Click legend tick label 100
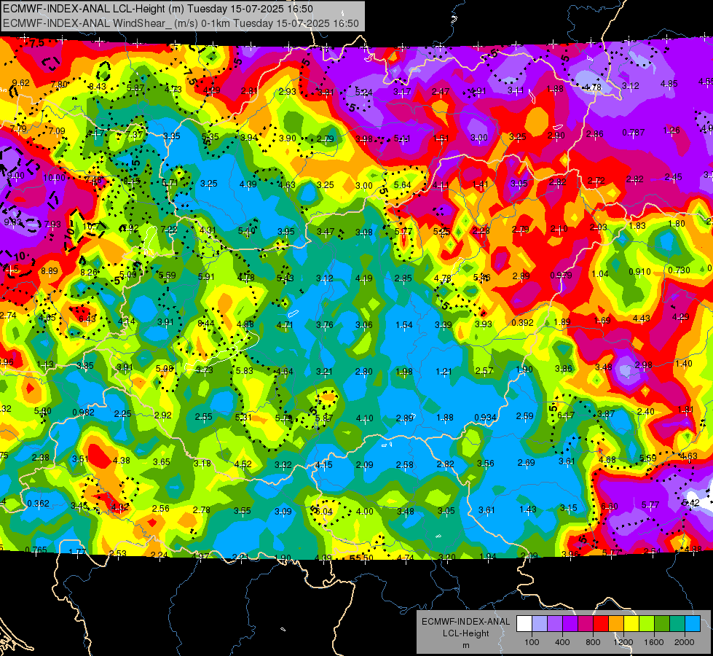Image resolution: width=713 pixels, height=656 pixels. point(532,642)
